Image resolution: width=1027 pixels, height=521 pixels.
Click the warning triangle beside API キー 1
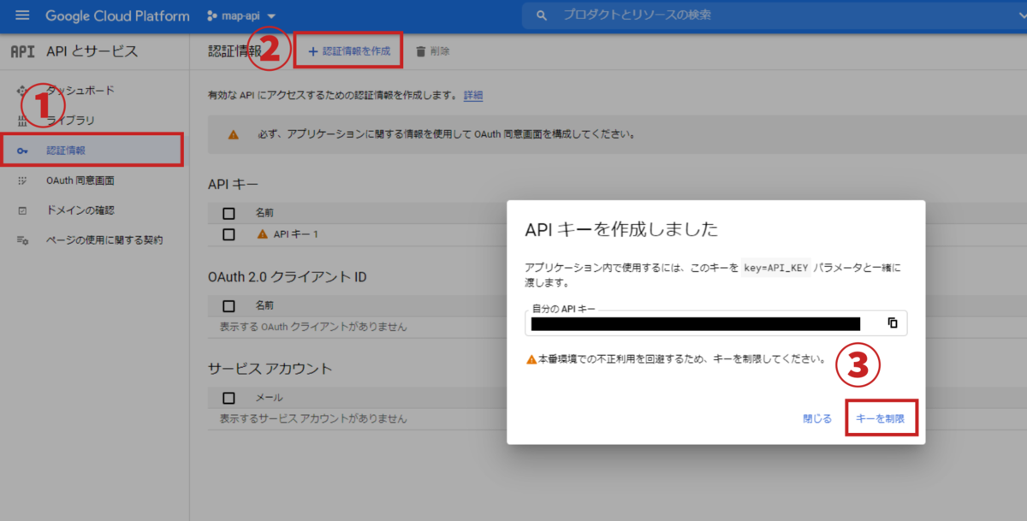click(263, 234)
